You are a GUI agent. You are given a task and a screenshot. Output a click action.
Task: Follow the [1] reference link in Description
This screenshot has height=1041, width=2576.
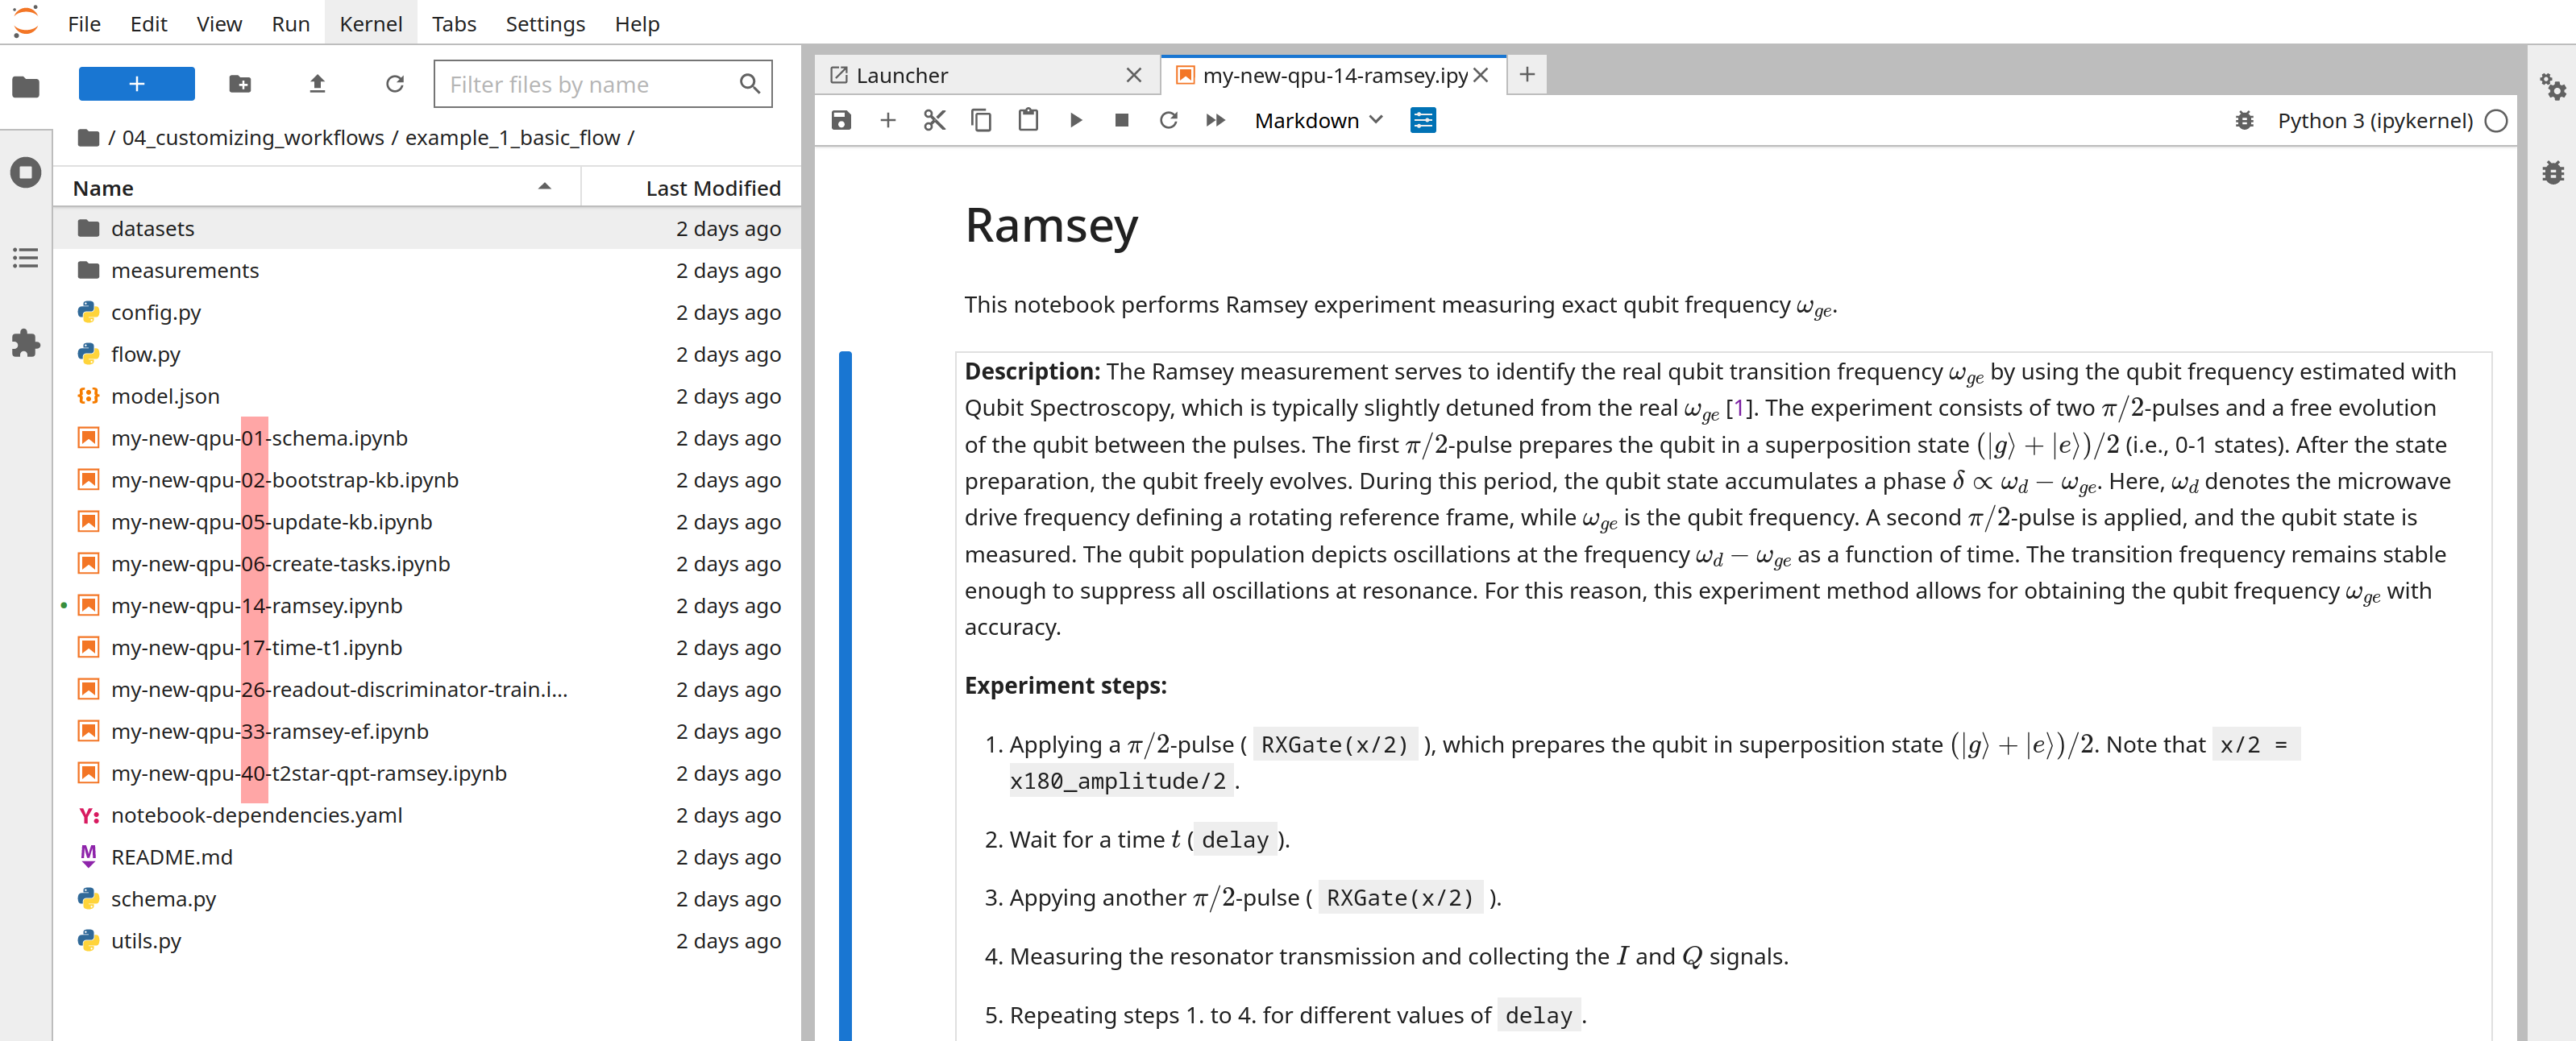pos(1739,408)
